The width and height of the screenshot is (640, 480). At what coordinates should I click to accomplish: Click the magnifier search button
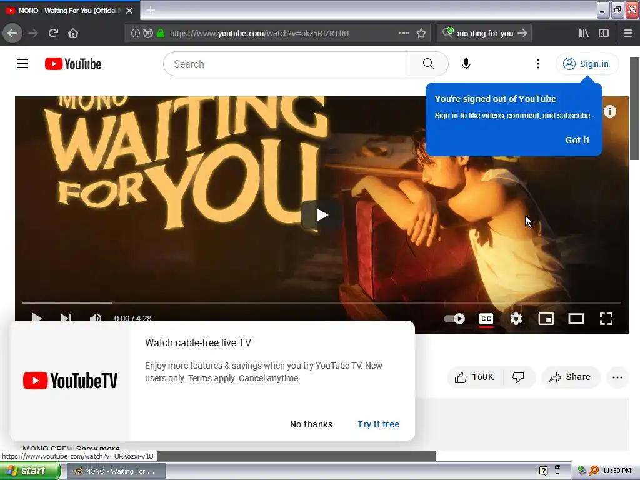(428, 64)
